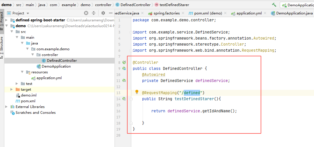
Task: Click @Autowired annotation in code
Action: 154,75
